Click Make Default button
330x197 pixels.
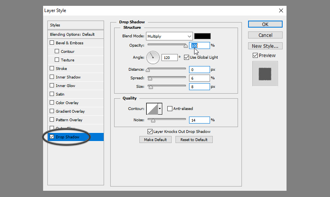click(x=155, y=139)
